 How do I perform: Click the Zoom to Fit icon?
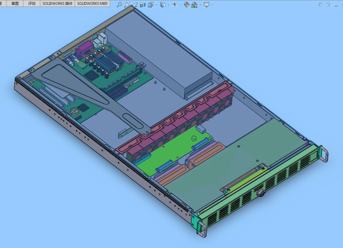tap(119, 5)
